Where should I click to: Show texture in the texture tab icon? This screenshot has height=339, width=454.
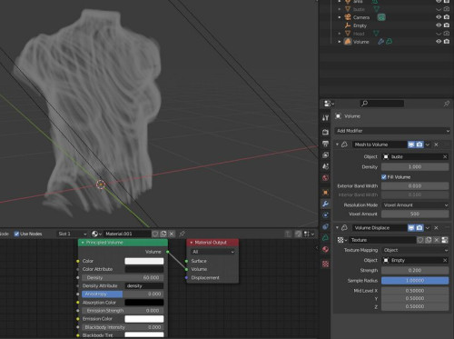coord(445,240)
